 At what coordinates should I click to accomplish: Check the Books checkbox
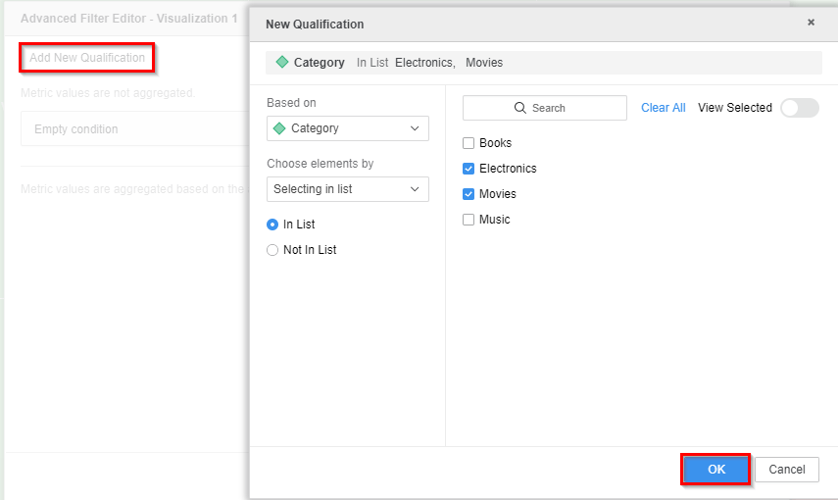tap(468, 143)
